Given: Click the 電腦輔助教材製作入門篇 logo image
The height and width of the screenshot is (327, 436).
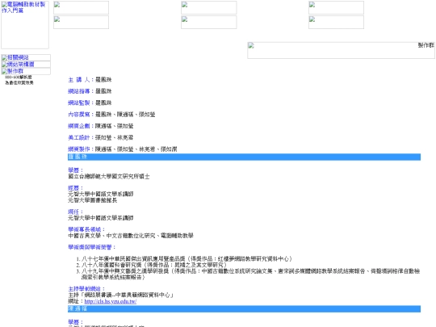Looking at the screenshot, I should coord(25,25).
